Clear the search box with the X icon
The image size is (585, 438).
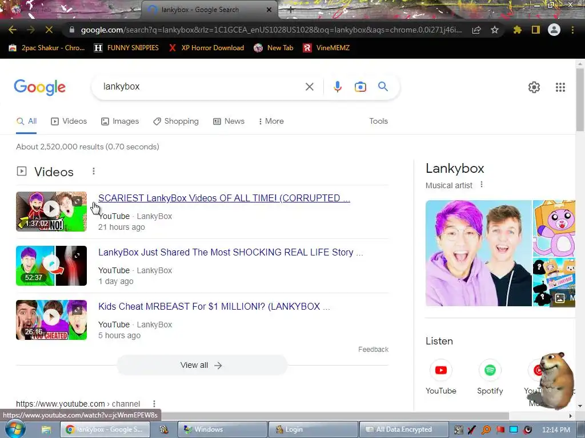pyautogui.click(x=309, y=87)
